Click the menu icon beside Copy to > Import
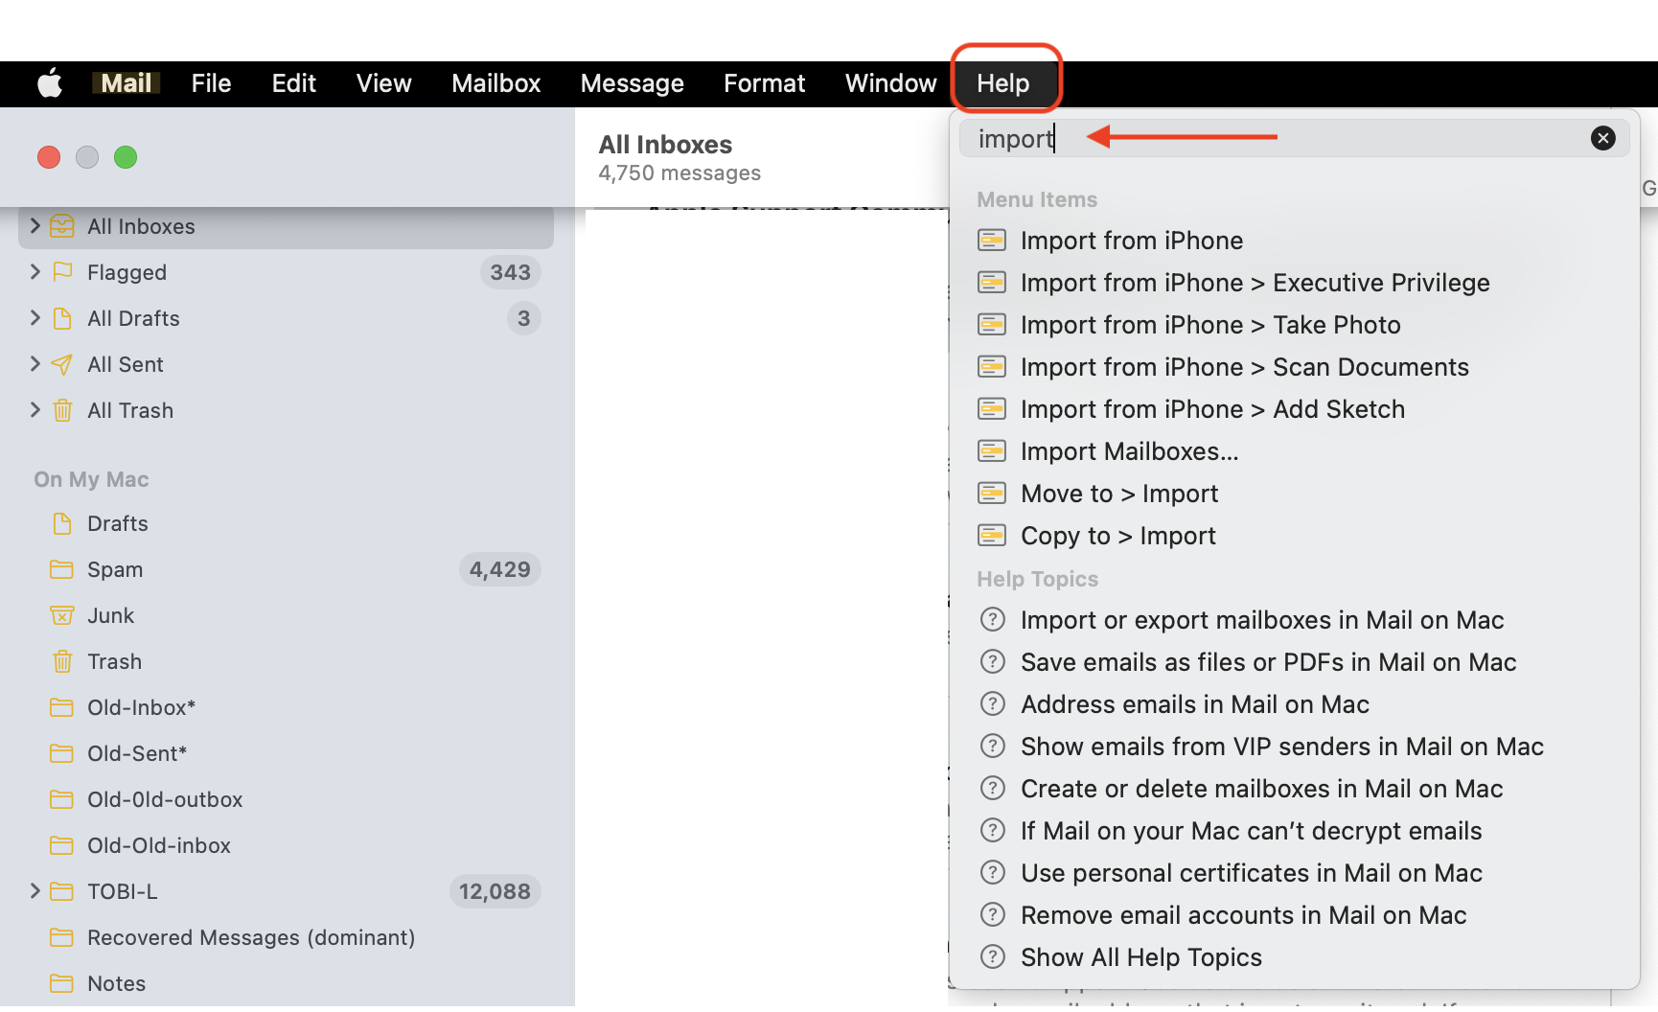 click(992, 535)
